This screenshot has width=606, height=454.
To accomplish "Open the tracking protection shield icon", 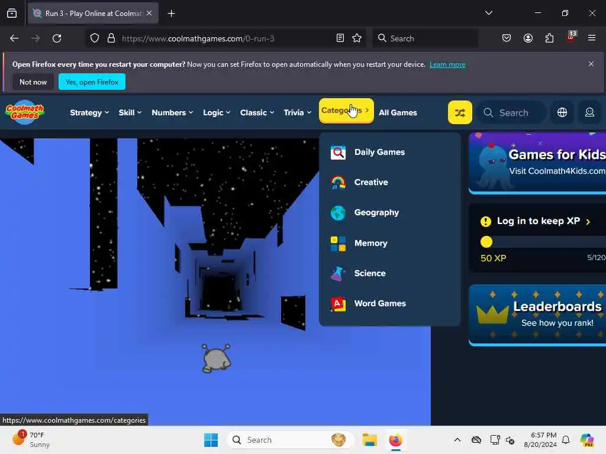I will point(95,38).
